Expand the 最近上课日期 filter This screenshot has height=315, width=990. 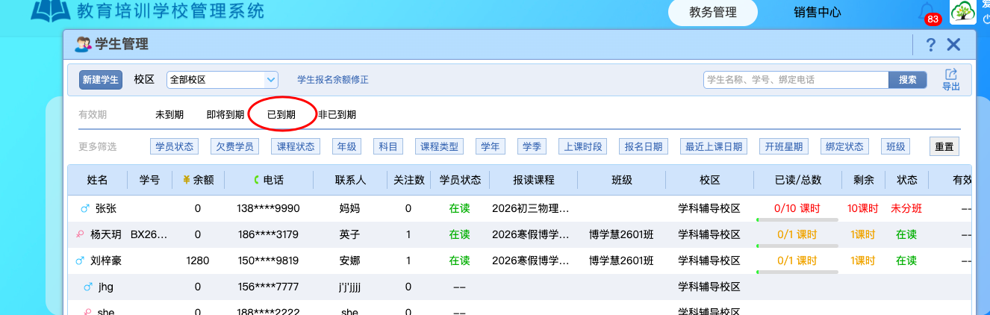[713, 146]
